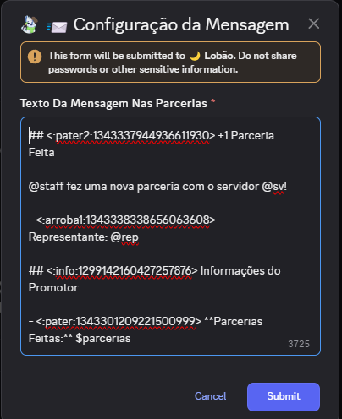
Task: Submit the message configuration form
Action: point(284,396)
